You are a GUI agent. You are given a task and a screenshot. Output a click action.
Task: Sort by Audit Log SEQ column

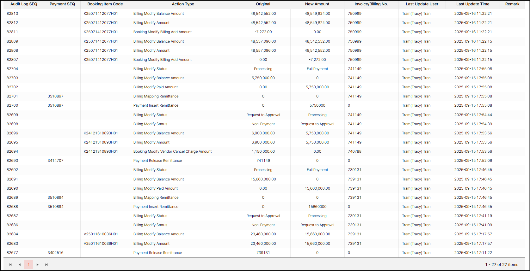[x=24, y=4]
